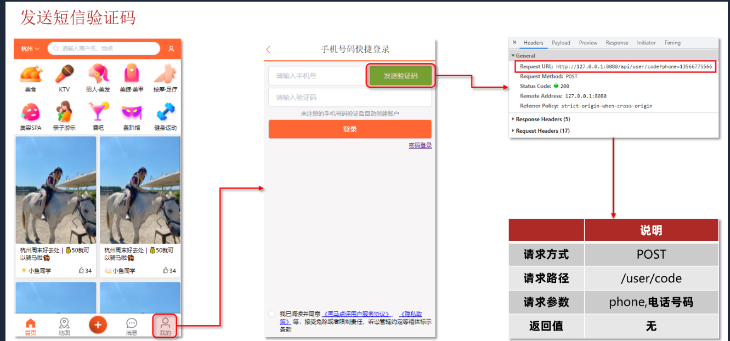730x341 pixels.
Task: Open the KTV microphone category icon
Action: (64, 73)
